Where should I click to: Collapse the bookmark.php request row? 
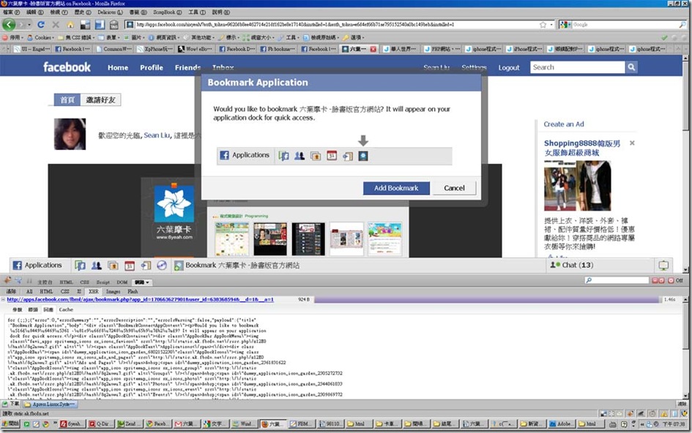[x=4, y=299]
